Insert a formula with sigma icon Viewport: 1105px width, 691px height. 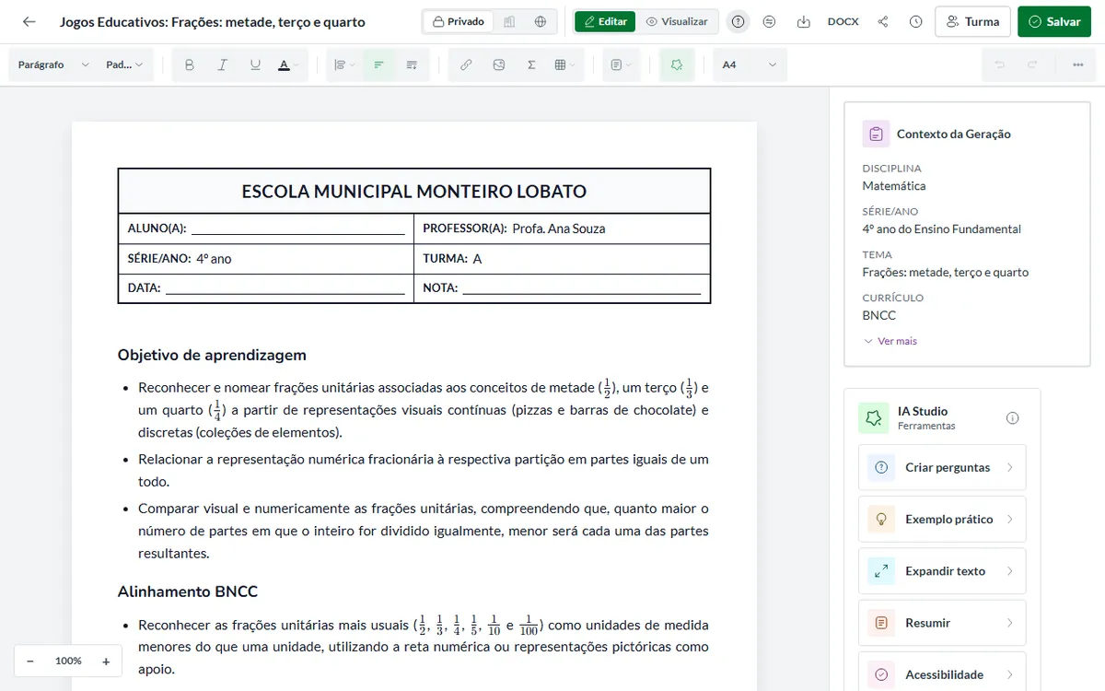pyautogui.click(x=531, y=64)
